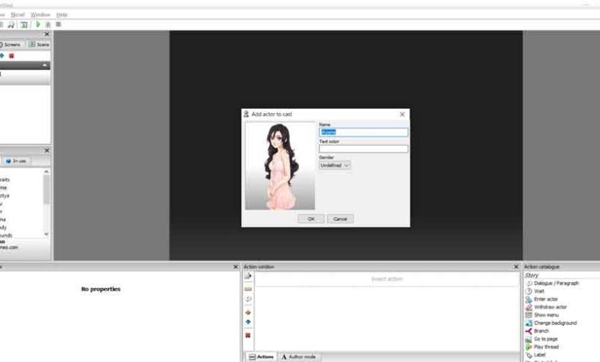Select the In use tab
600x362 pixels.
pyautogui.click(x=16, y=161)
